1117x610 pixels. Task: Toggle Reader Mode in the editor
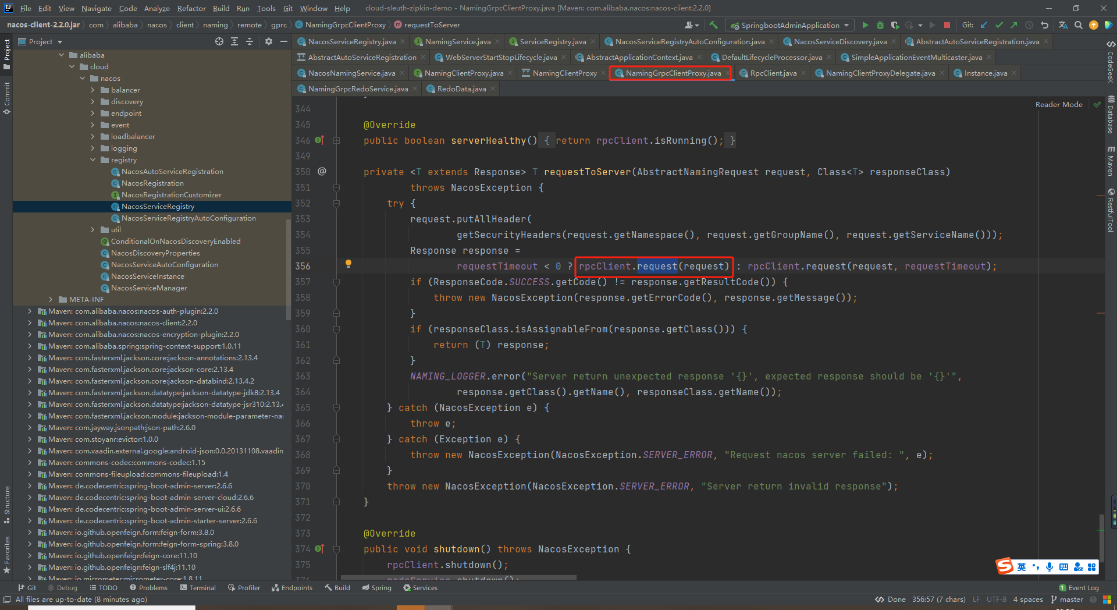pos(1059,105)
